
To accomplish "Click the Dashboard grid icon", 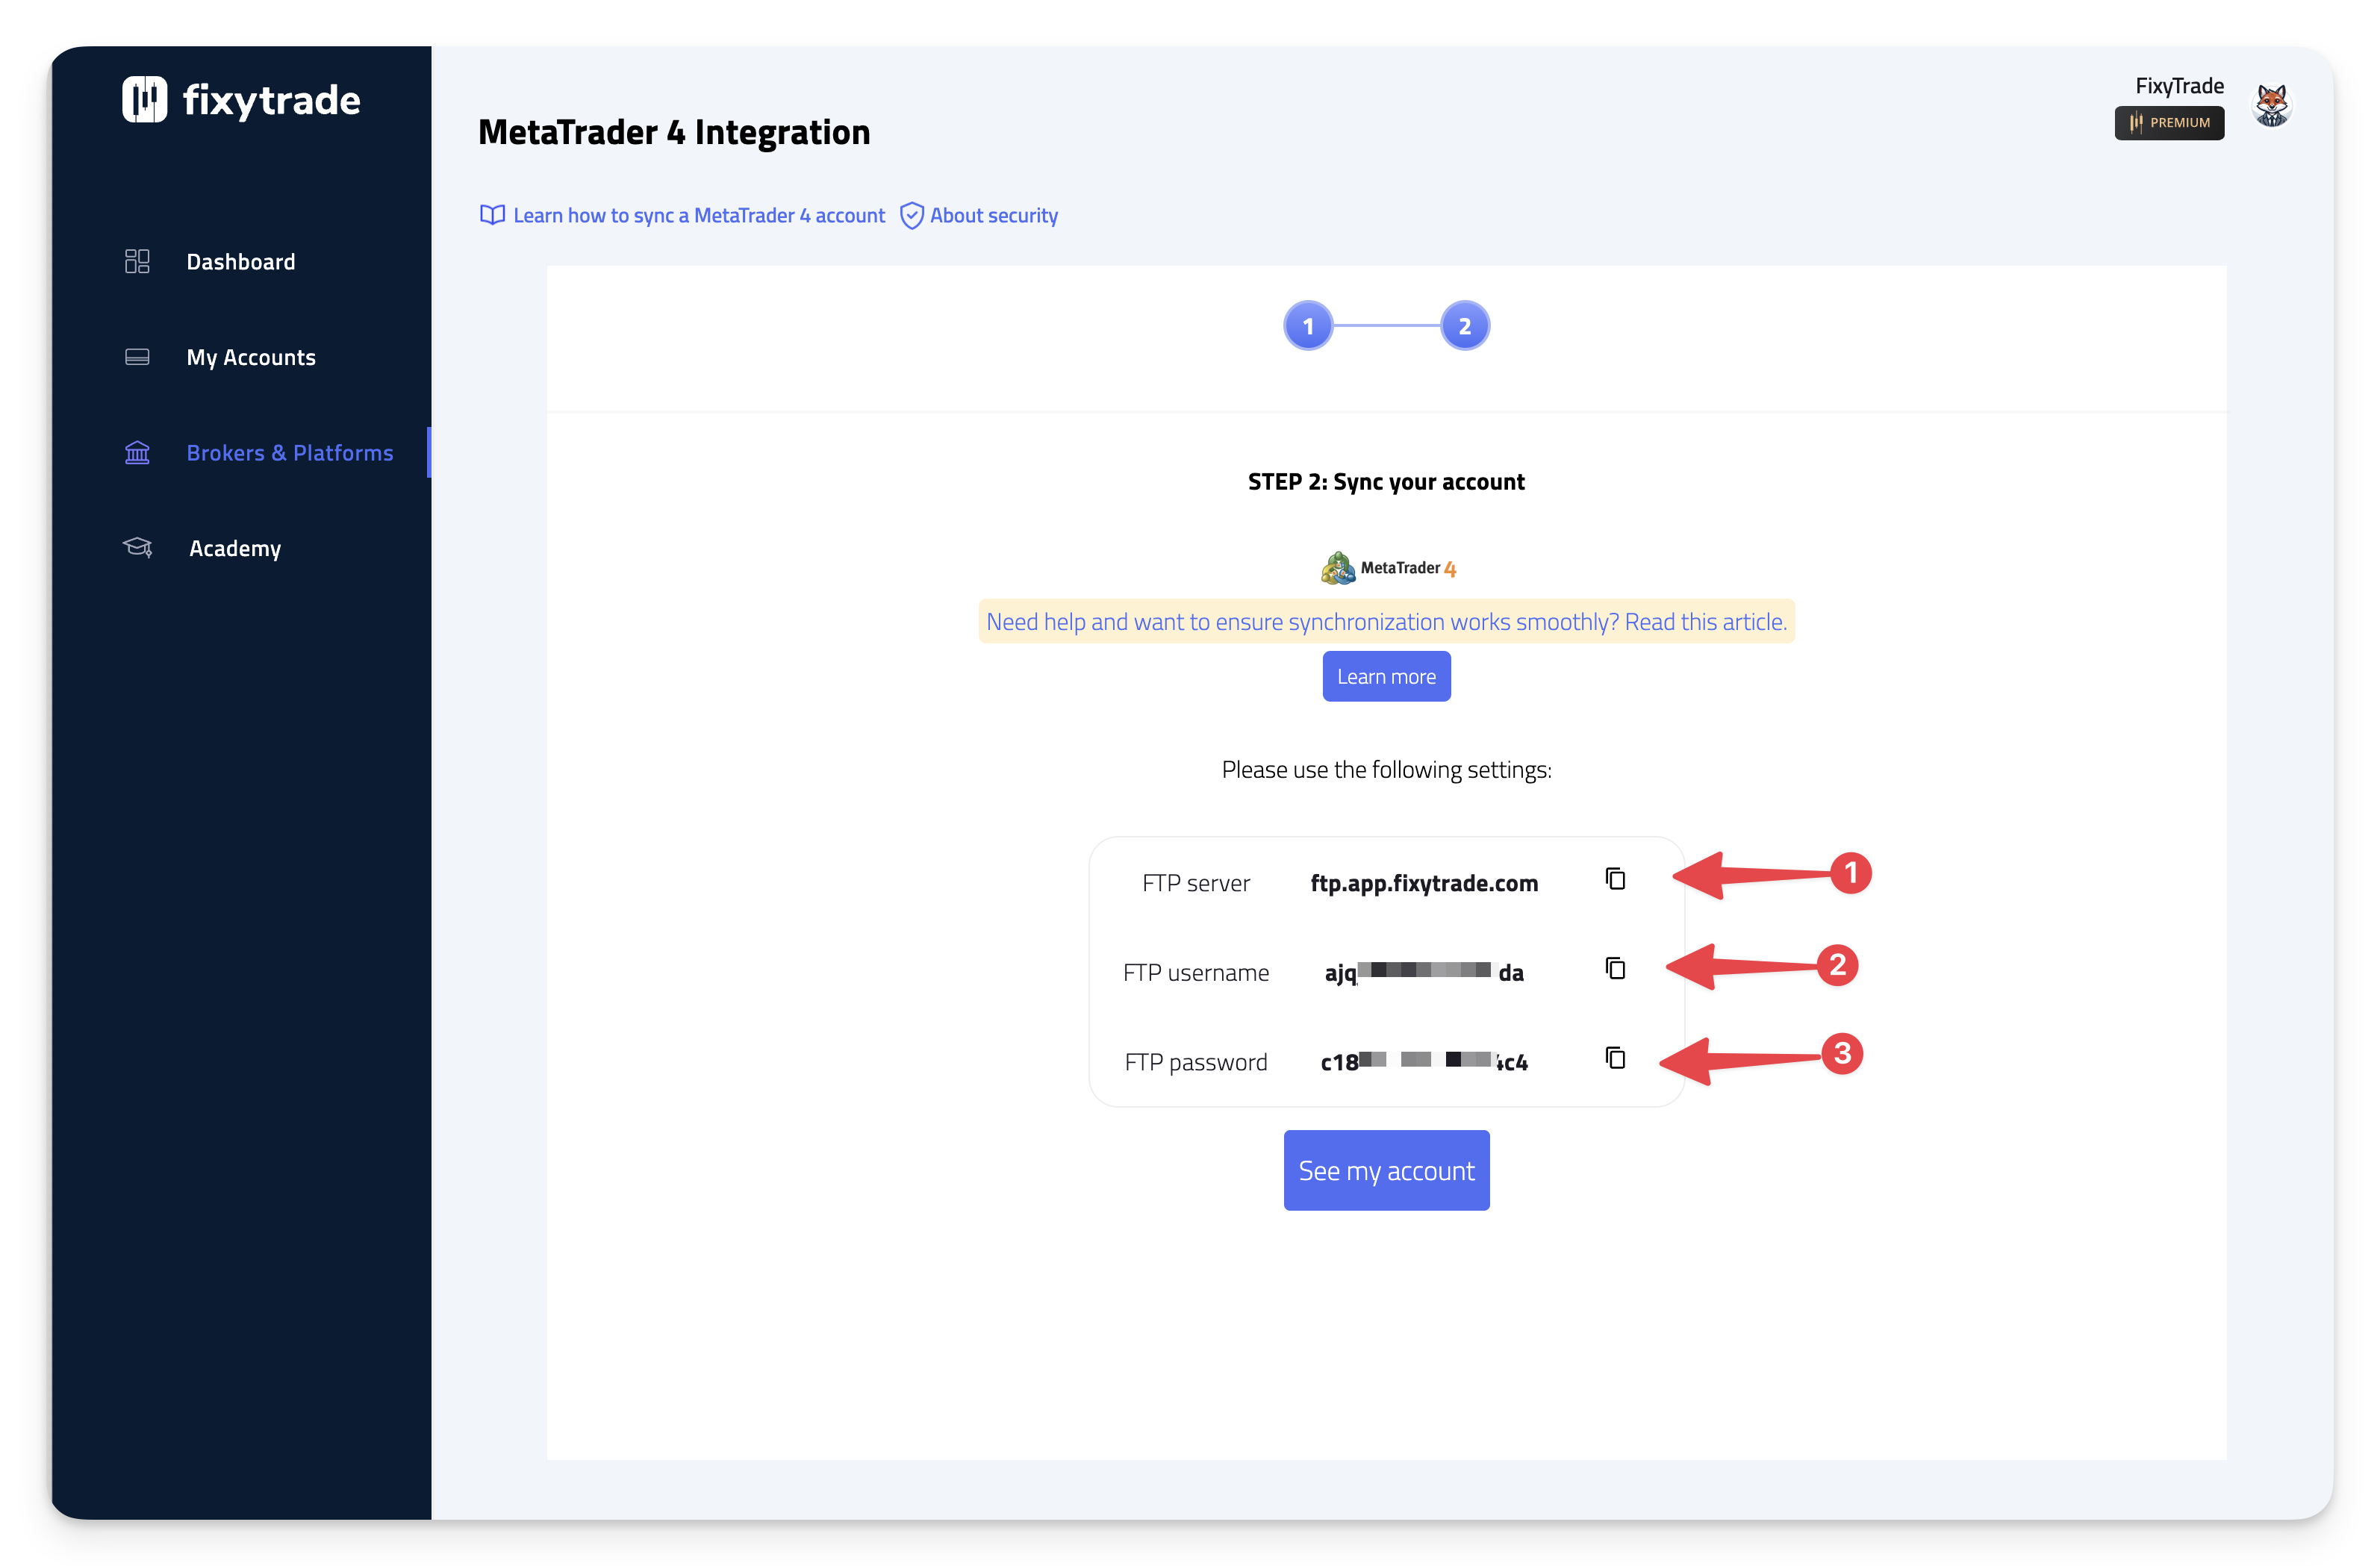I will (x=137, y=261).
